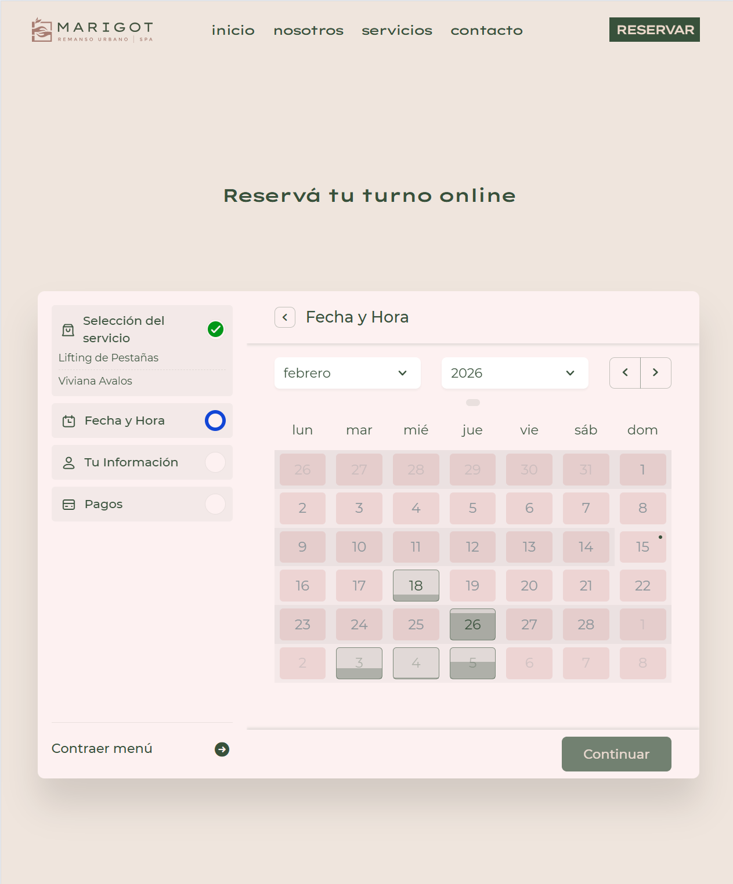Image resolution: width=733 pixels, height=884 pixels.
Task: Go to previous month with left chevron
Action: pos(625,373)
